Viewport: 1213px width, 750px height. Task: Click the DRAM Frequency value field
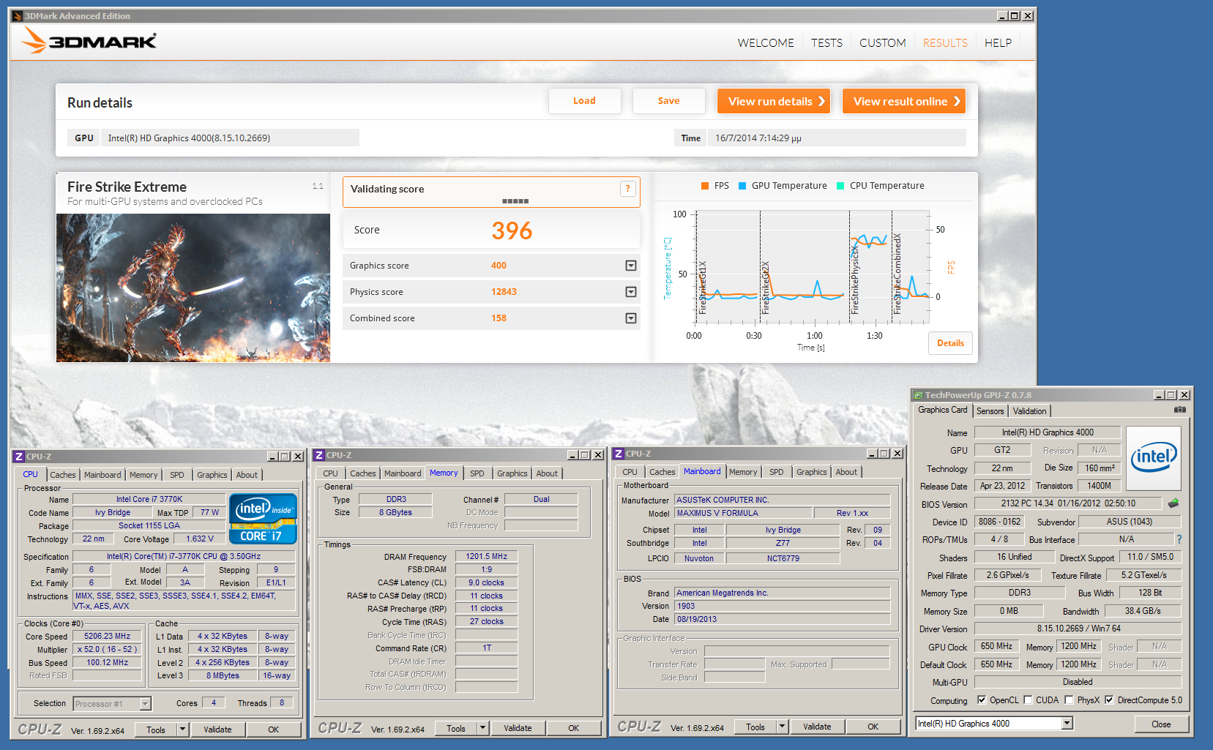click(x=486, y=557)
